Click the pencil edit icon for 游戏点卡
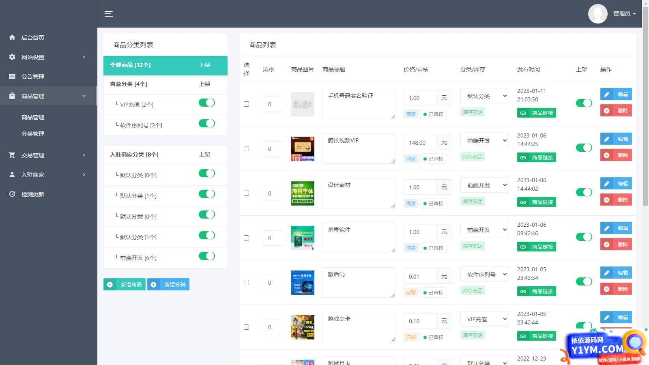Image resolution: width=649 pixels, height=365 pixels. coord(606,317)
